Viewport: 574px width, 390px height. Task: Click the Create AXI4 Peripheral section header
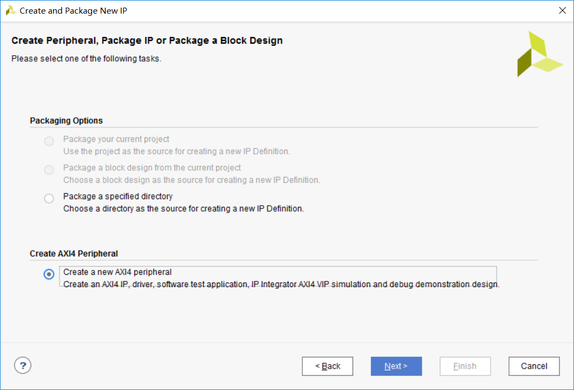click(74, 254)
